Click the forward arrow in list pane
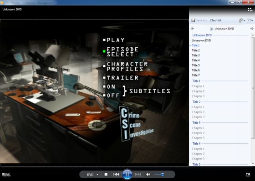The image size is (255, 181). click(x=252, y=29)
